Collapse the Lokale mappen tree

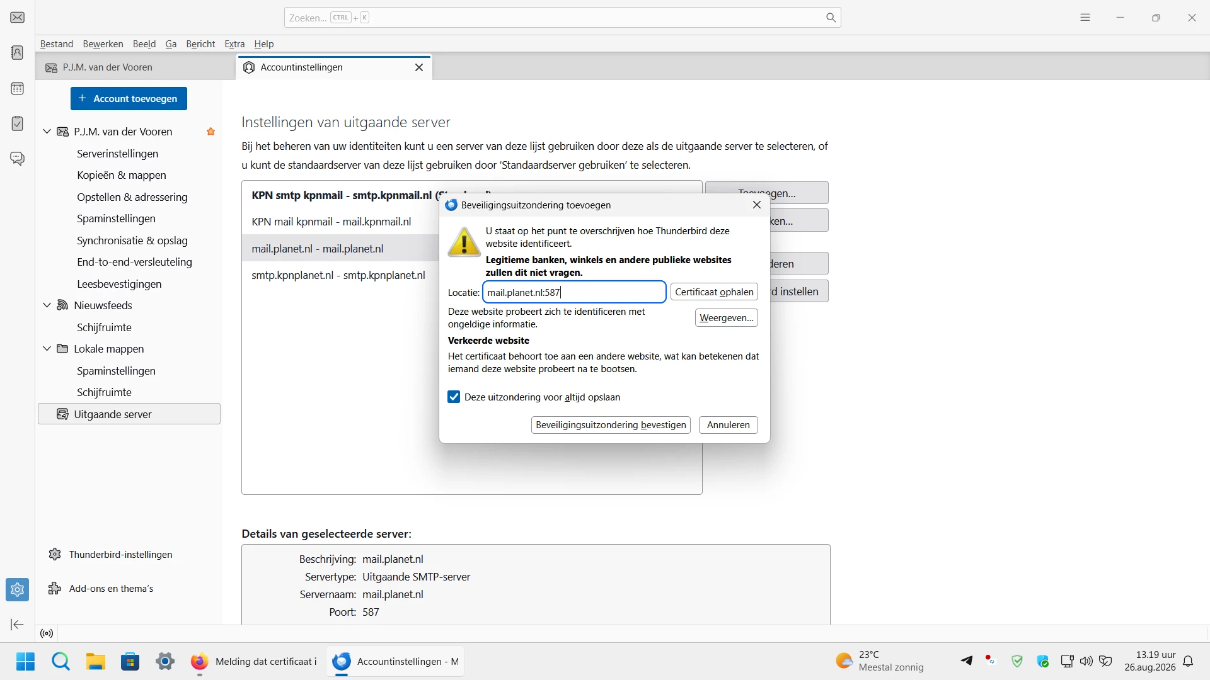[47, 349]
